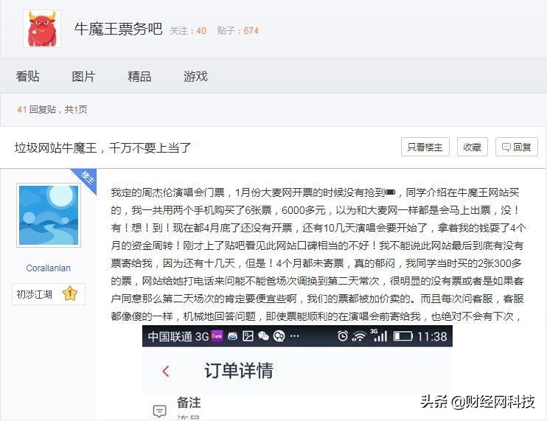The height and width of the screenshot is (421, 547).
Task: Tap the 3G signal strength icon
Action: click(379, 335)
